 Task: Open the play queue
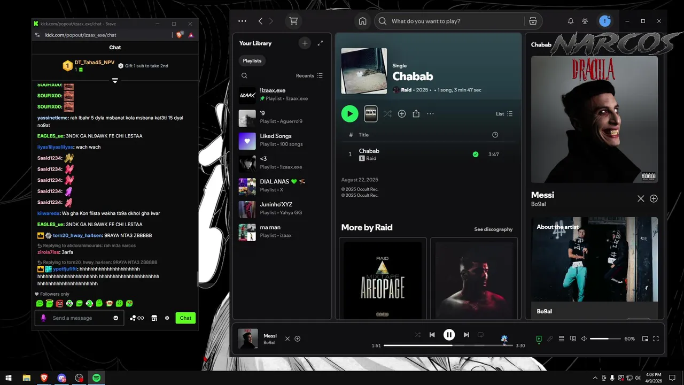(x=561, y=338)
